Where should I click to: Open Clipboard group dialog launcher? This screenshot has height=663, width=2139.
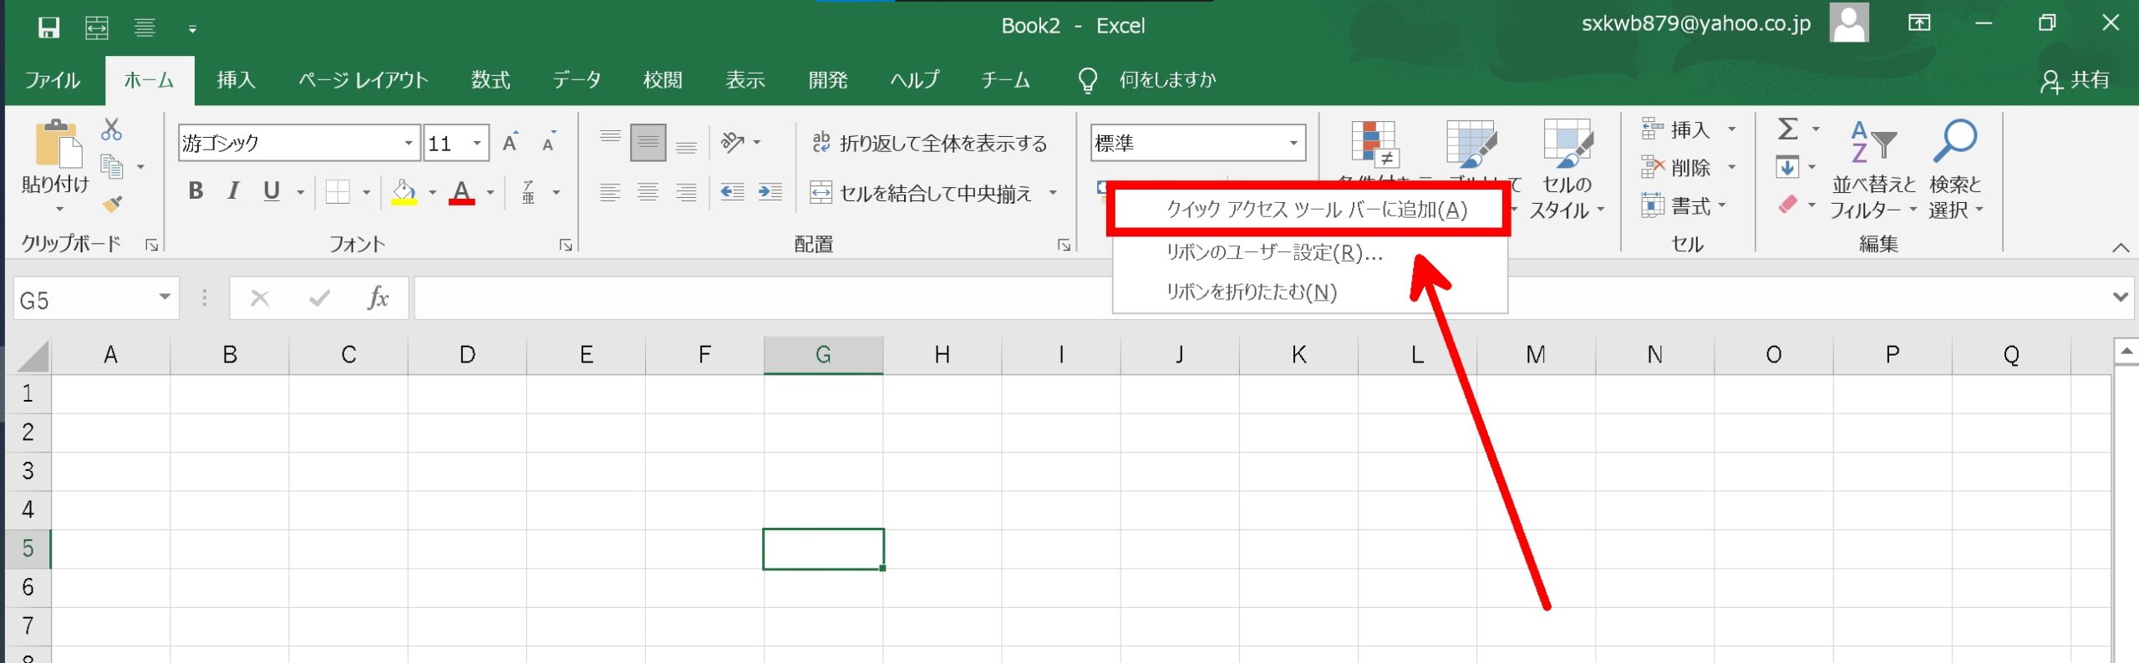click(x=151, y=245)
